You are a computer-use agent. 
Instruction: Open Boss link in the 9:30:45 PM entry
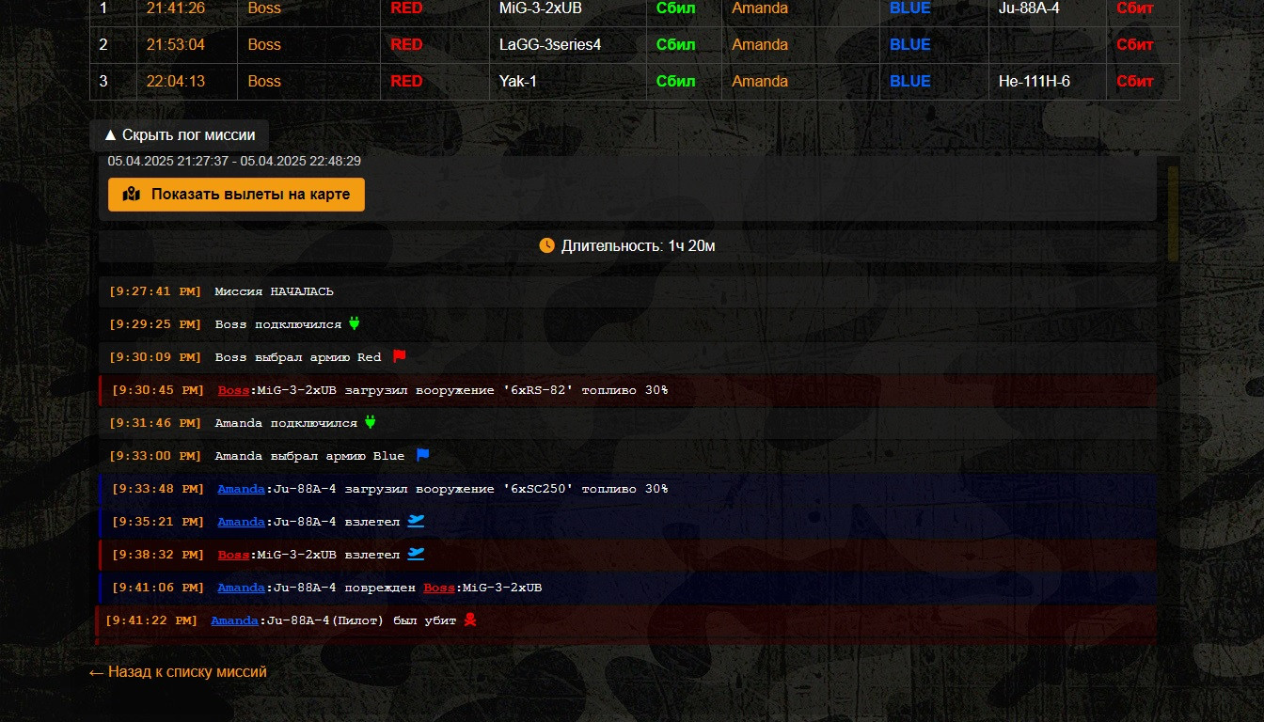pos(233,390)
